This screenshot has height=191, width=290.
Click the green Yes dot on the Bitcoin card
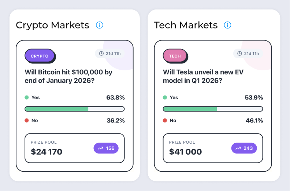26,97
